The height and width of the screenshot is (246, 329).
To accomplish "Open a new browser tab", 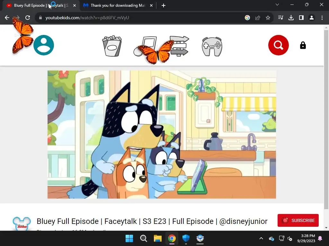I will tap(164, 6).
